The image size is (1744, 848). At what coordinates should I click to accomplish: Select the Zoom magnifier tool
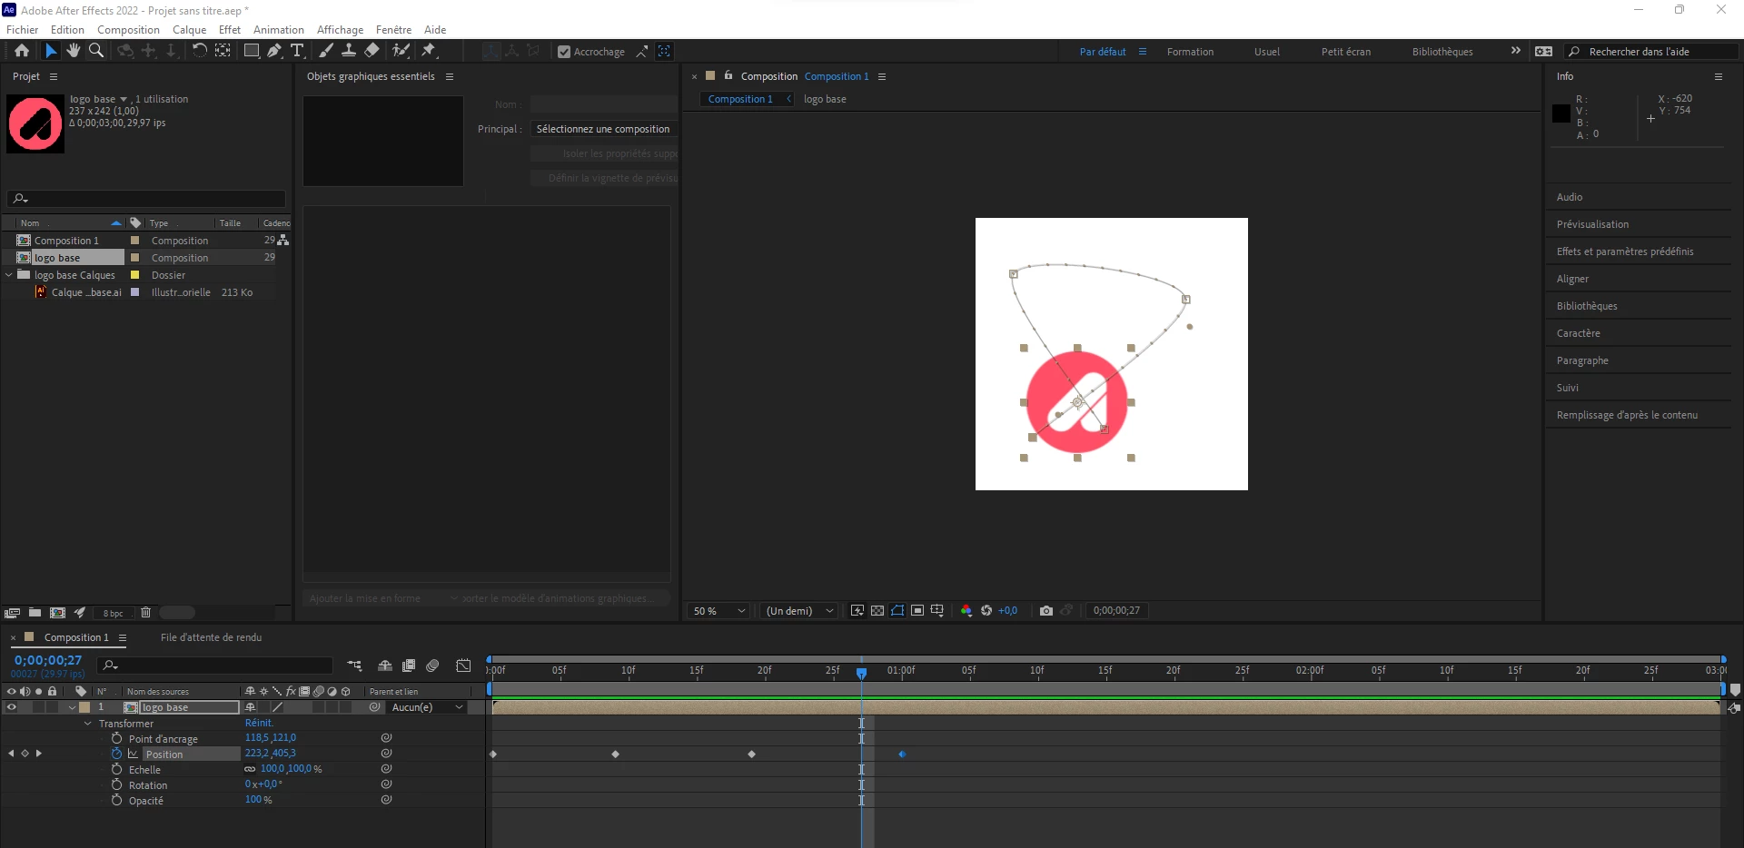pyautogui.click(x=95, y=51)
